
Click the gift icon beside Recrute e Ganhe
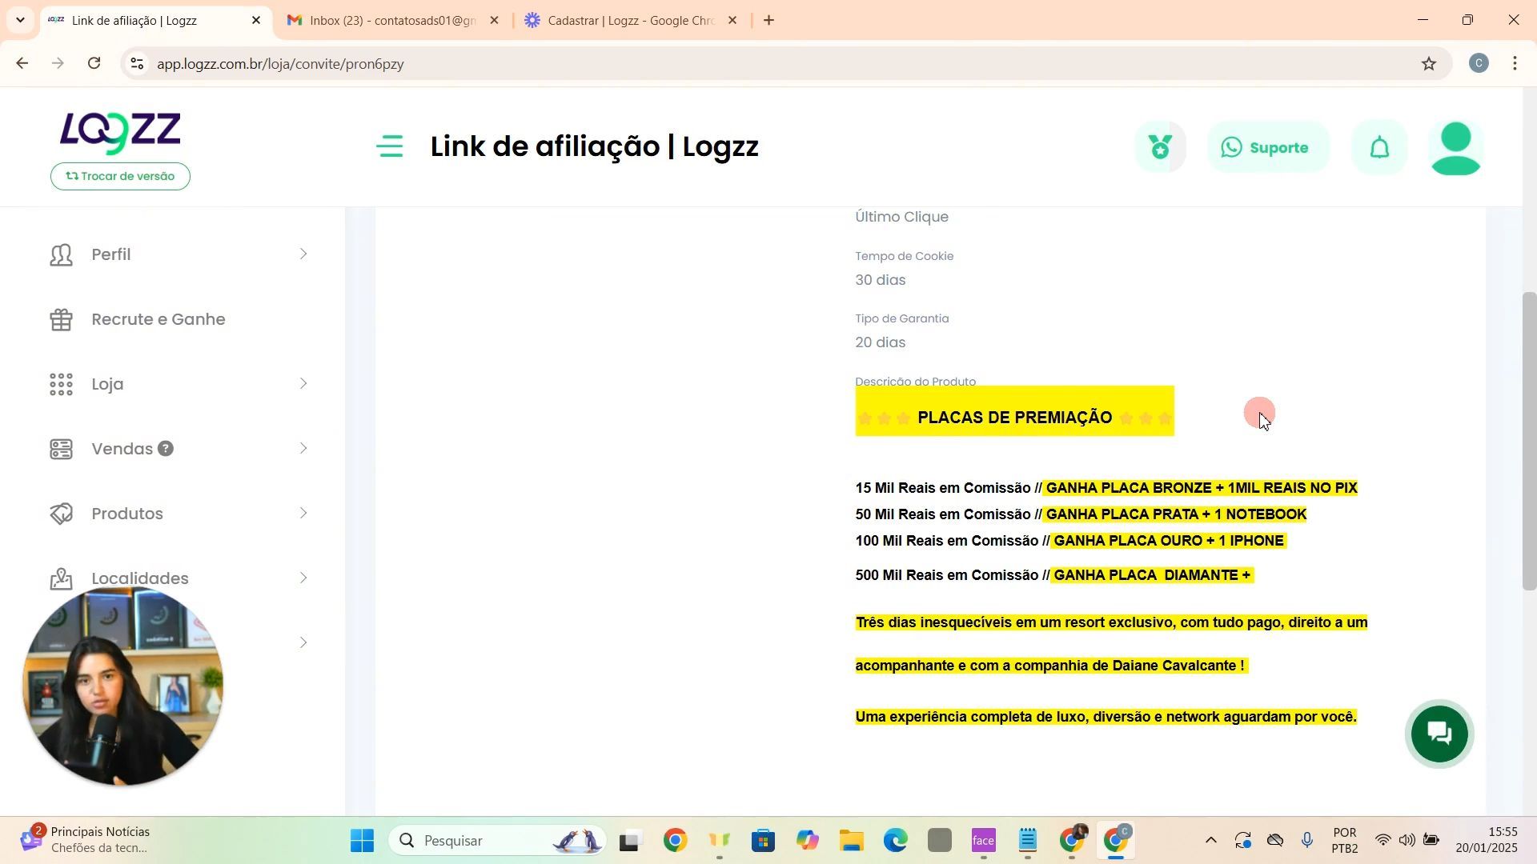coord(62,320)
